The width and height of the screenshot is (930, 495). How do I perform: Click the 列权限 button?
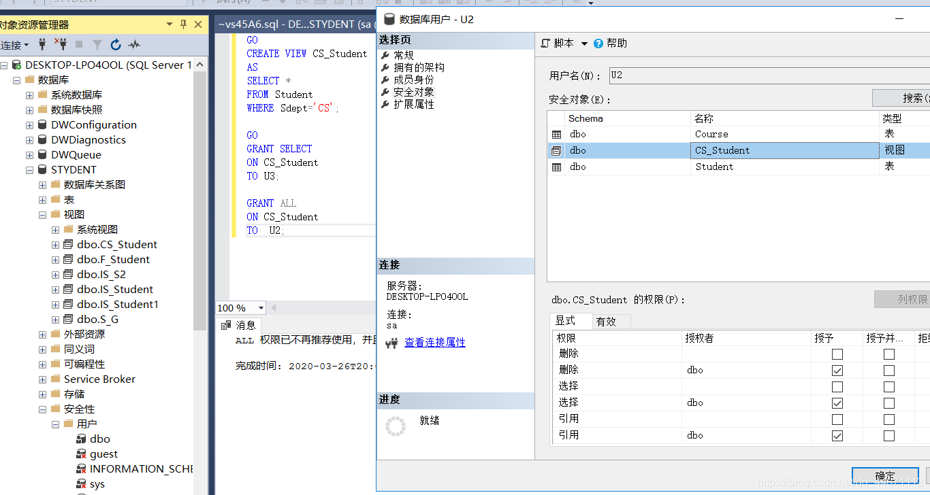click(x=902, y=299)
